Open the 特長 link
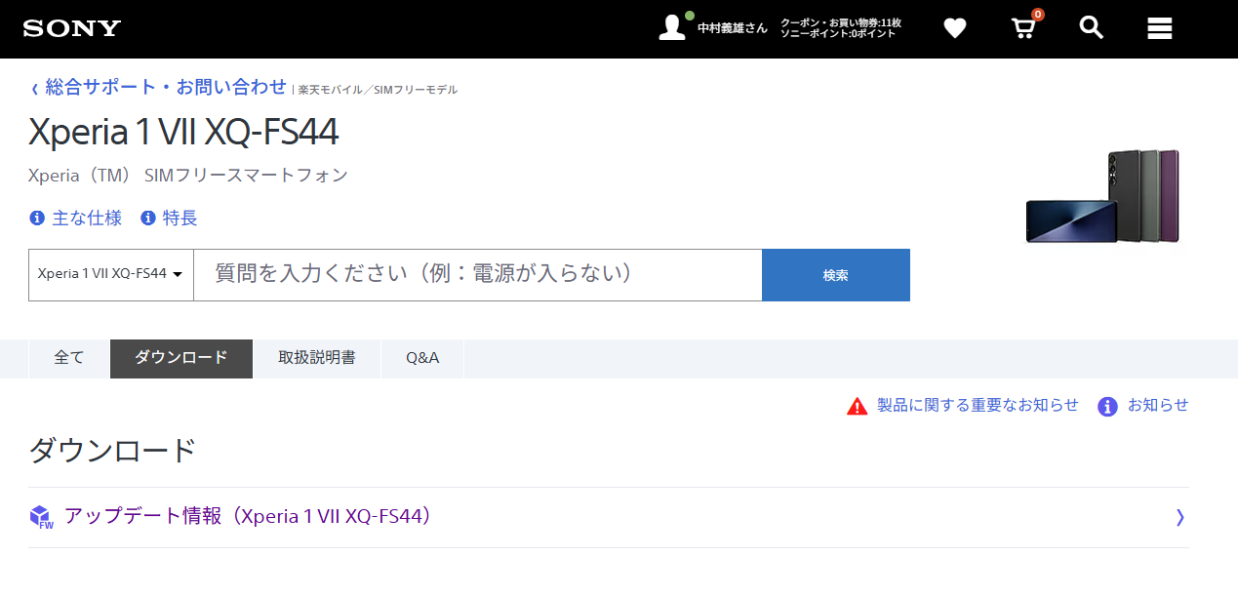 tap(180, 219)
